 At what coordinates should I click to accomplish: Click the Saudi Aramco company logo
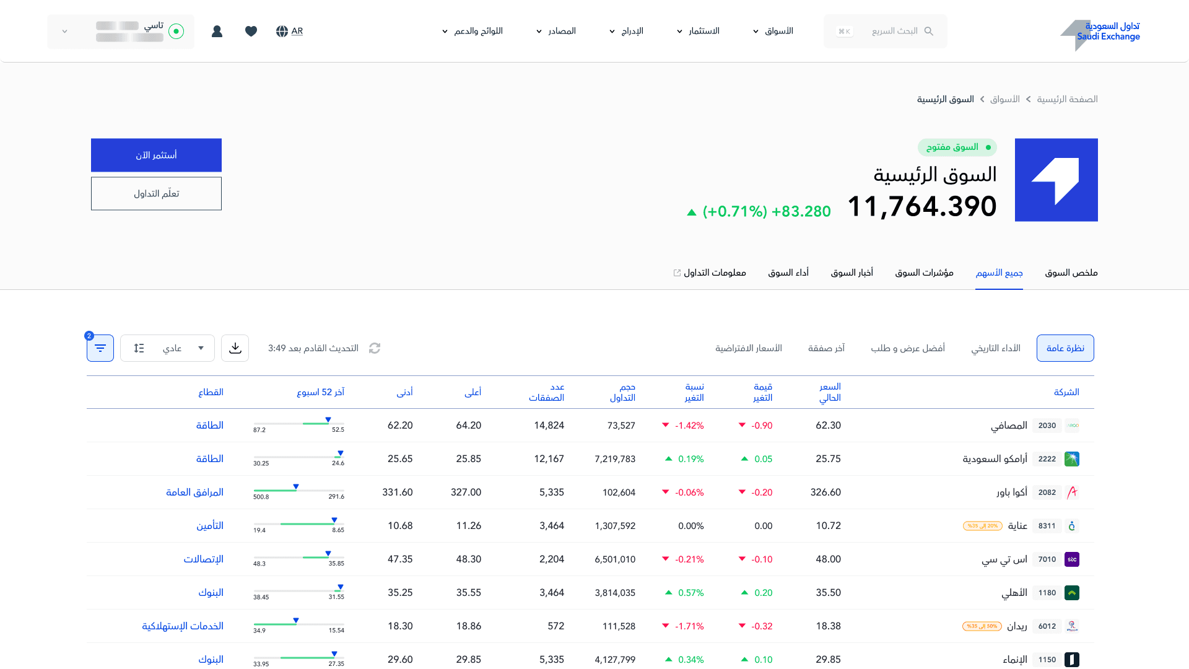pyautogui.click(x=1072, y=459)
